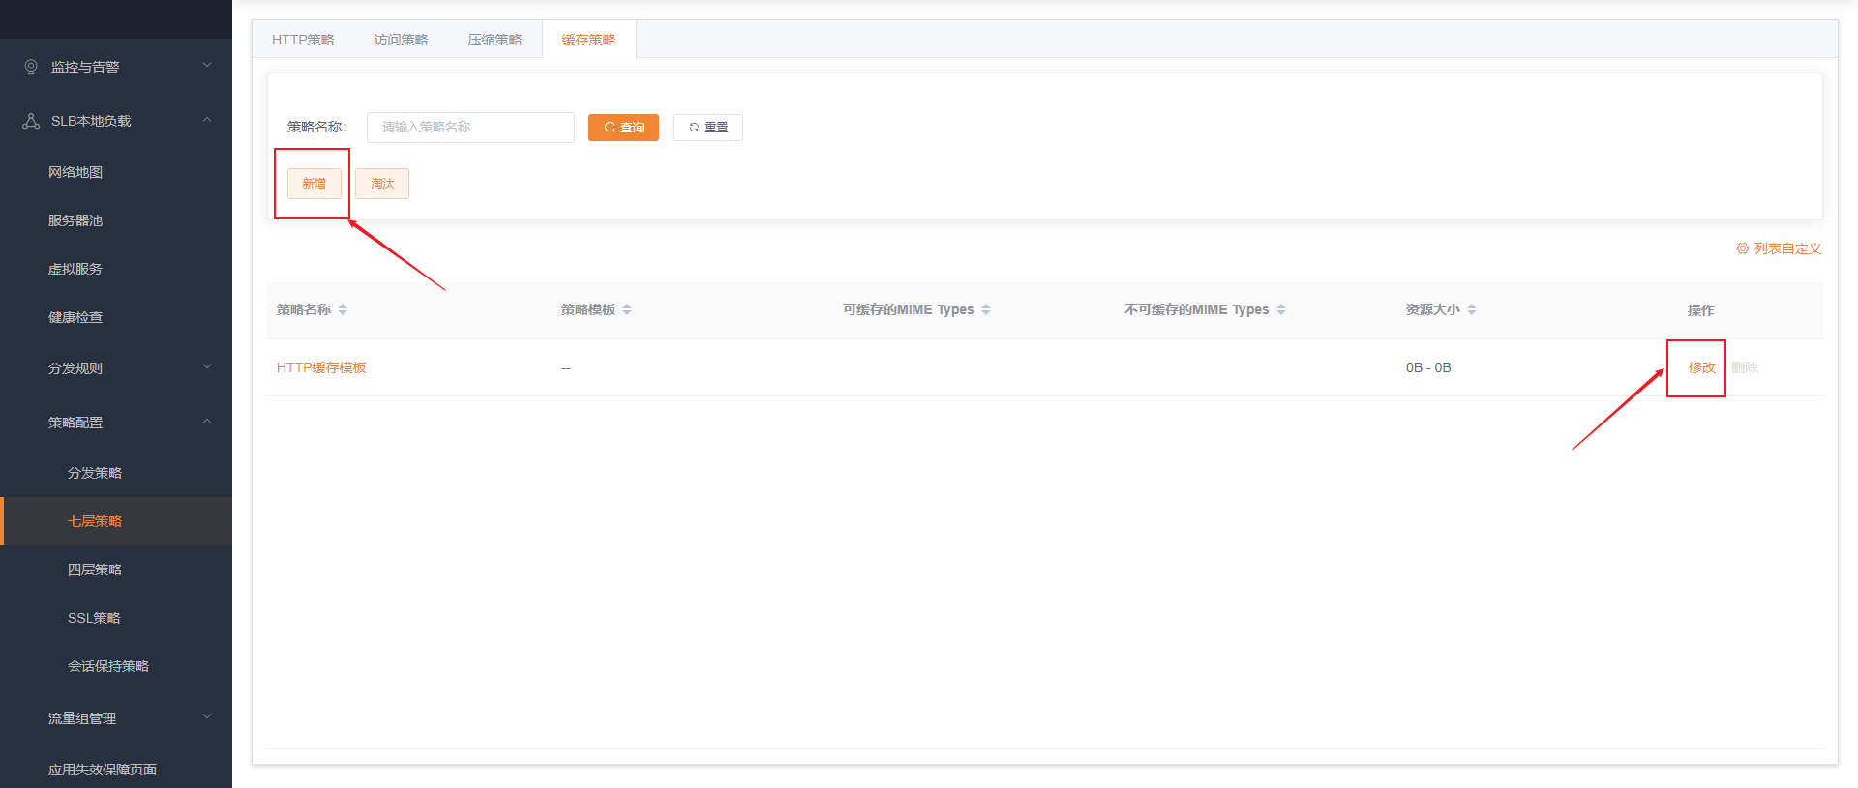Click the SLB local load network icon

tap(31, 121)
